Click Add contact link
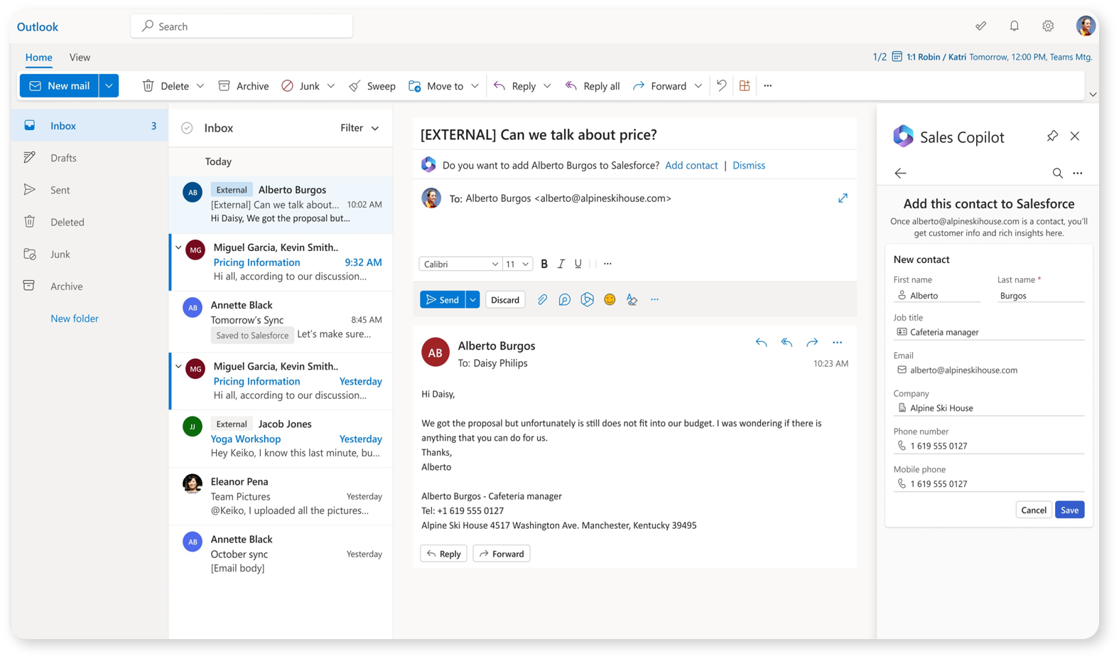 [691, 165]
